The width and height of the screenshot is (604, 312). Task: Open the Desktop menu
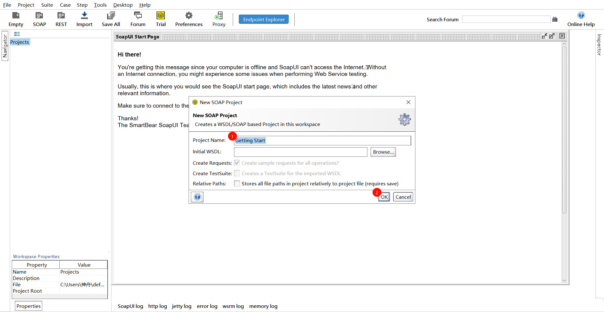coord(123,5)
